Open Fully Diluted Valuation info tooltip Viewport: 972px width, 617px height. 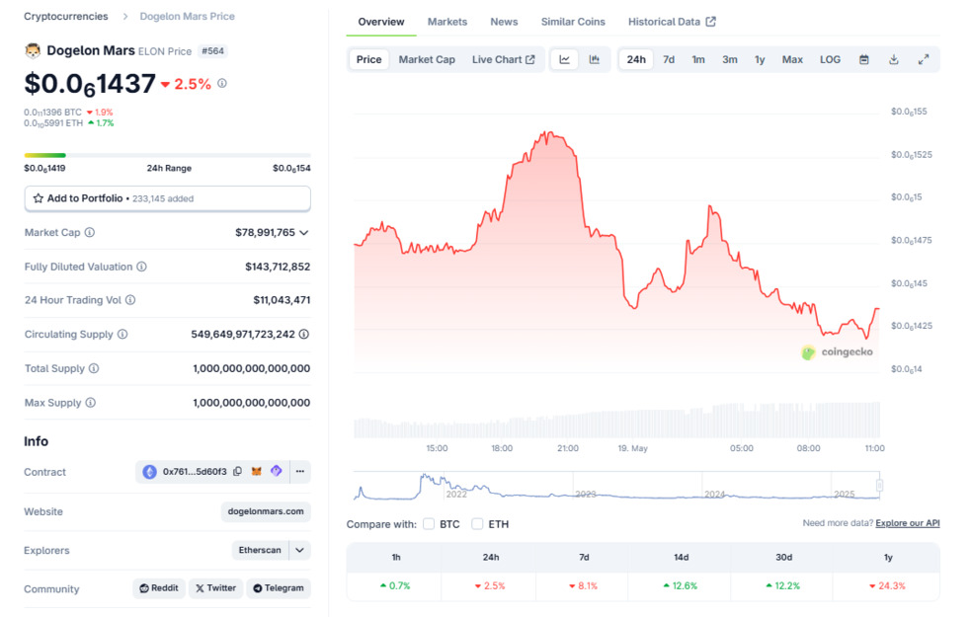(141, 267)
